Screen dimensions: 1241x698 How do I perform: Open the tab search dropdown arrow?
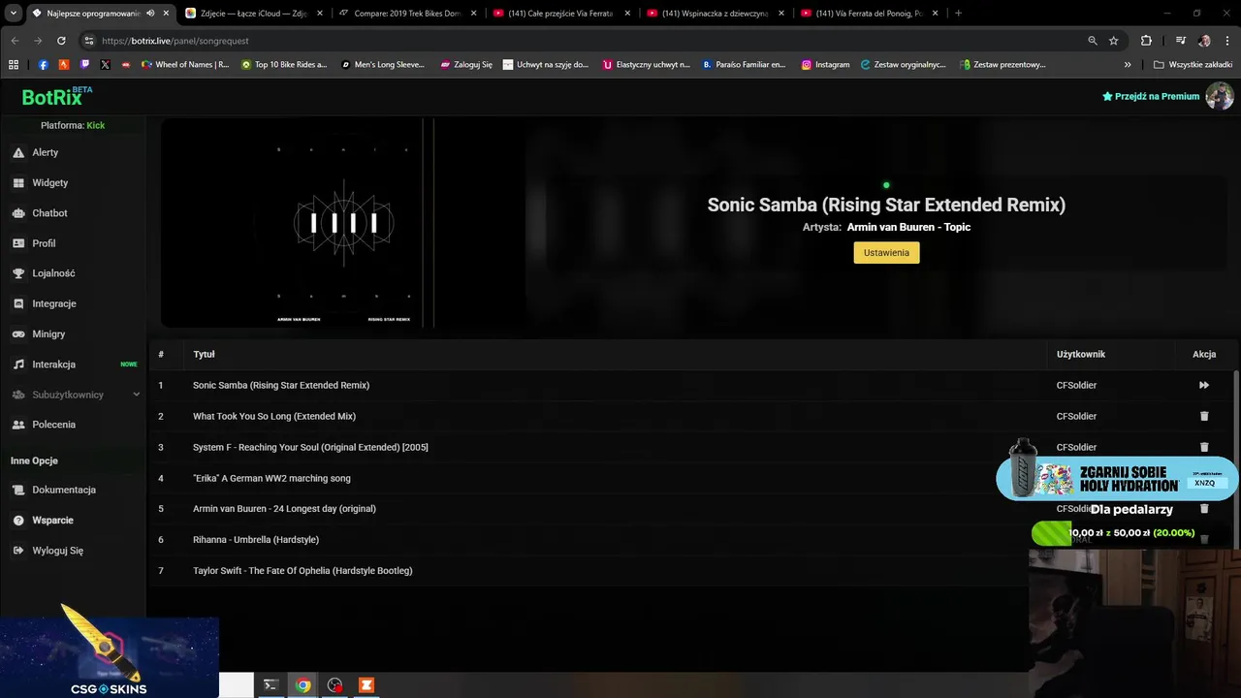pyautogui.click(x=14, y=14)
